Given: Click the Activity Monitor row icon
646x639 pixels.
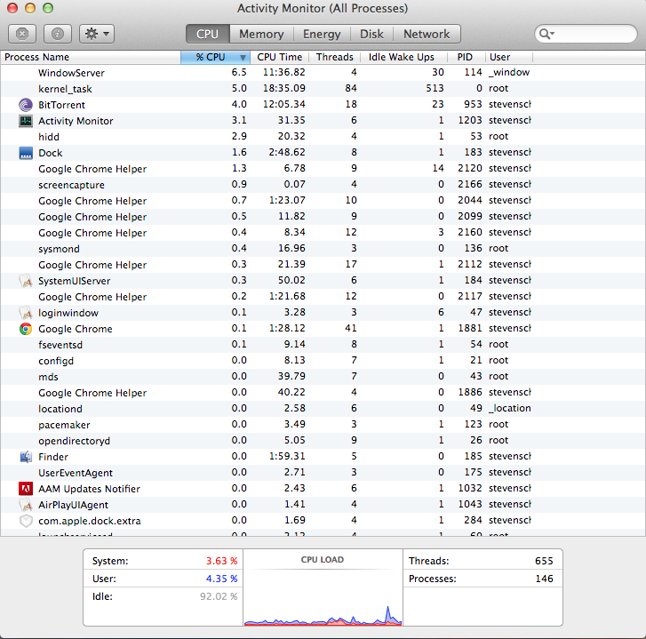Looking at the screenshot, I should [26, 121].
